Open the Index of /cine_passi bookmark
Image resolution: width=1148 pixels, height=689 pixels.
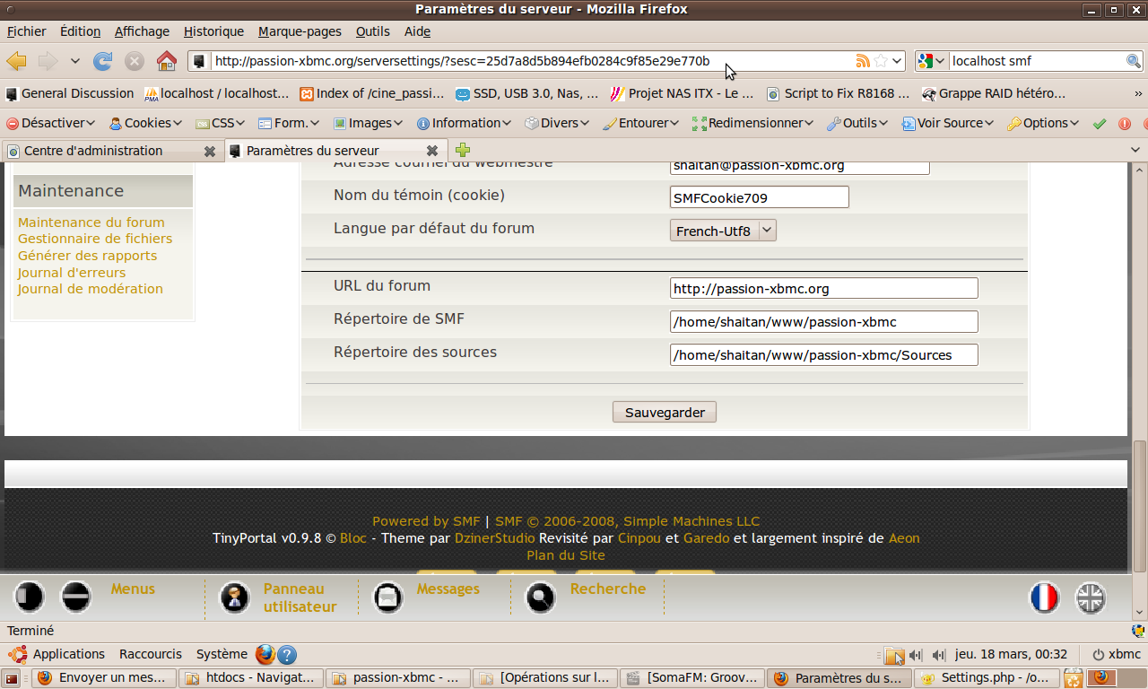pos(372,93)
